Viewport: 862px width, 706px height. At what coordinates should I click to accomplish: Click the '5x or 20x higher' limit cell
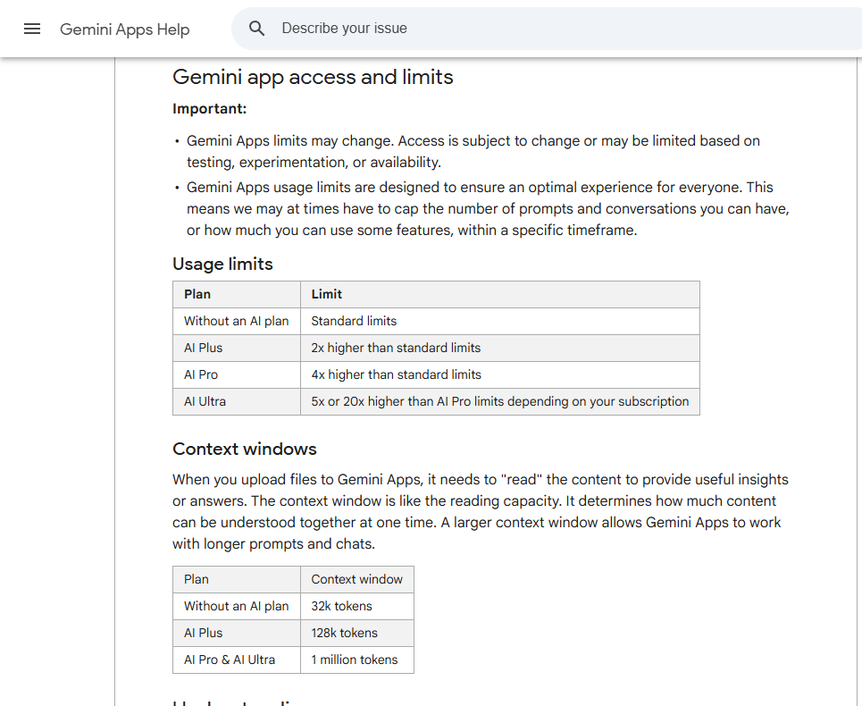click(x=500, y=402)
